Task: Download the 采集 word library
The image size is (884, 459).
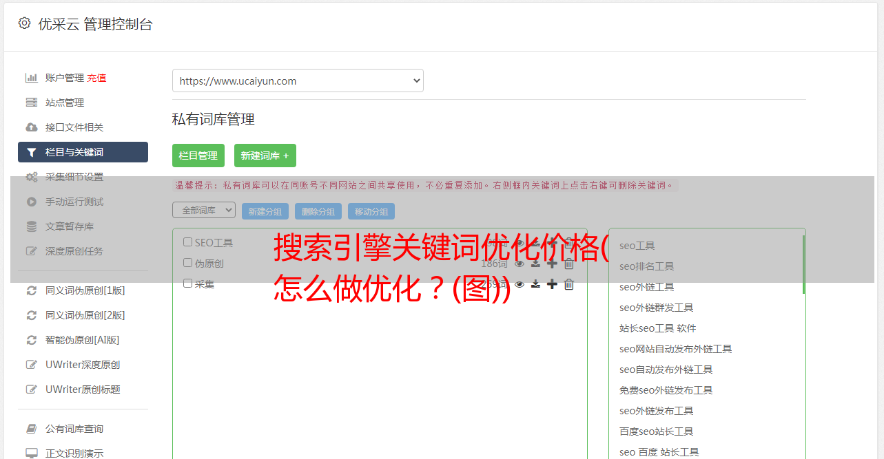Action: tap(535, 284)
